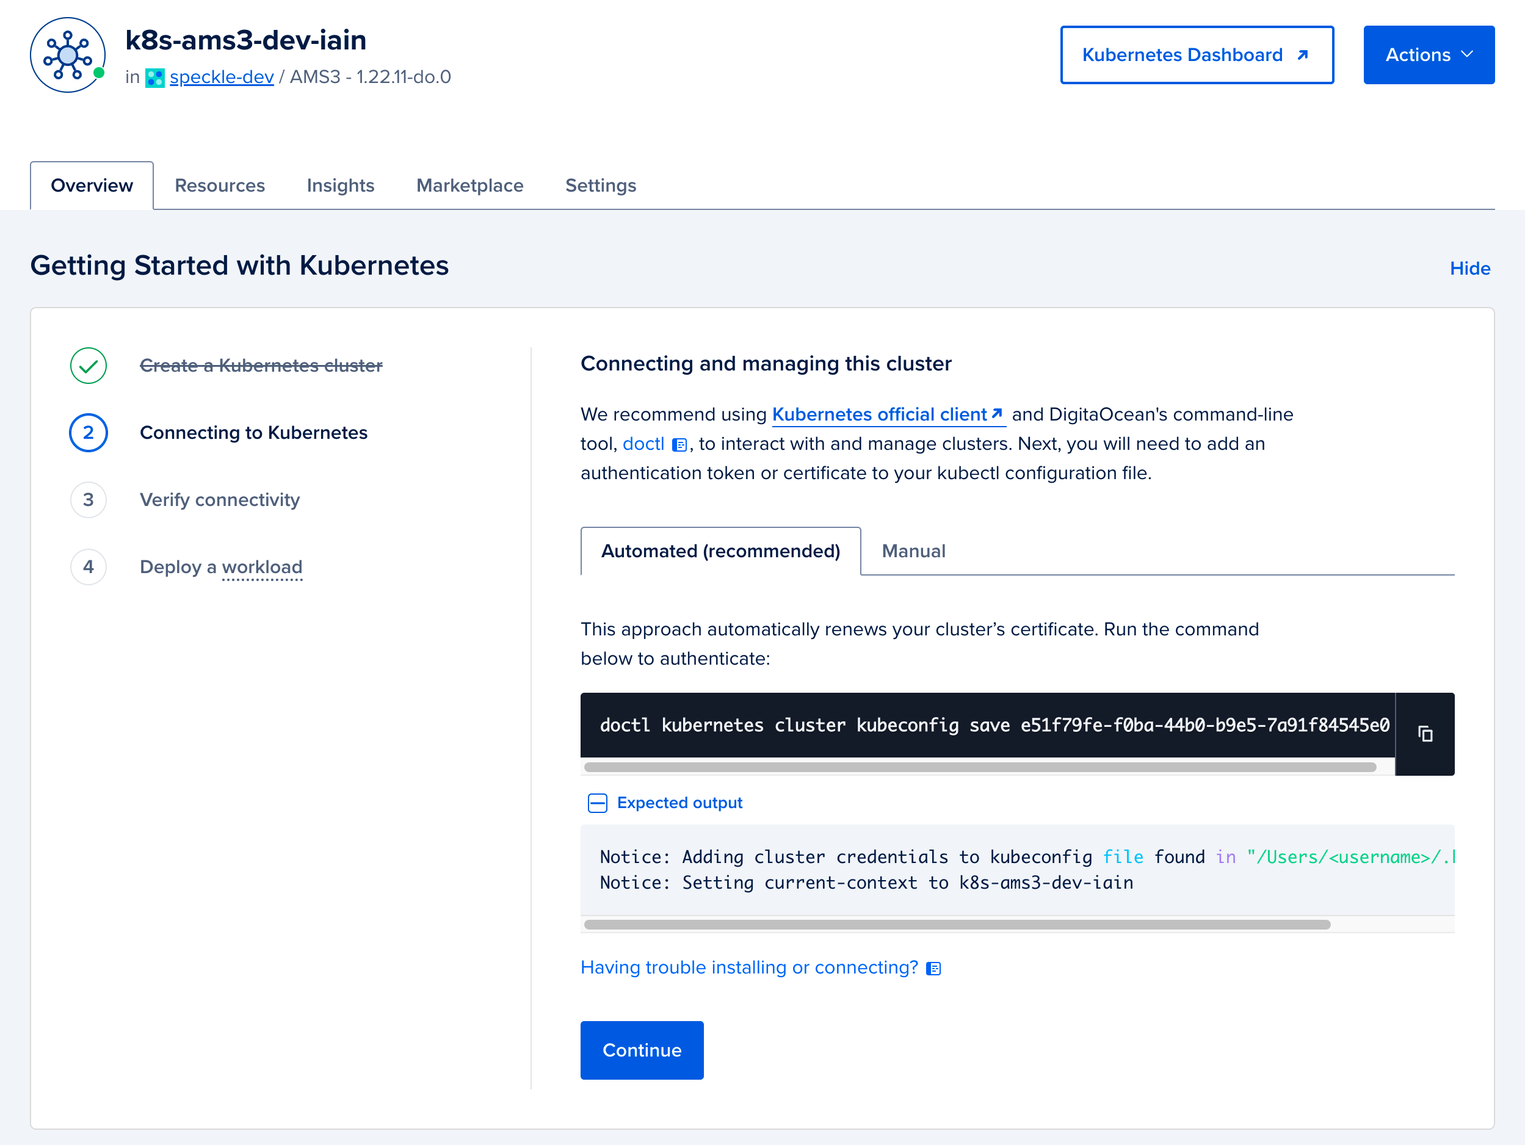
Task: Click the step 3 number circle
Action: click(89, 500)
